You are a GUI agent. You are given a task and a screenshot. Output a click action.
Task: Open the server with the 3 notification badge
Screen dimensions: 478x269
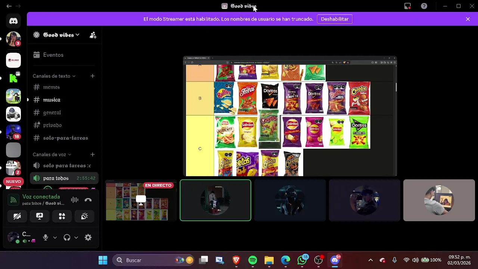[13, 39]
